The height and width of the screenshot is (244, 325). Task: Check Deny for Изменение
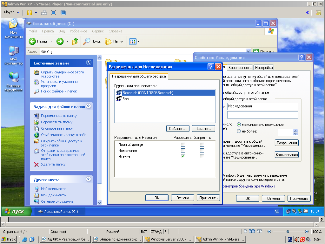202,150
